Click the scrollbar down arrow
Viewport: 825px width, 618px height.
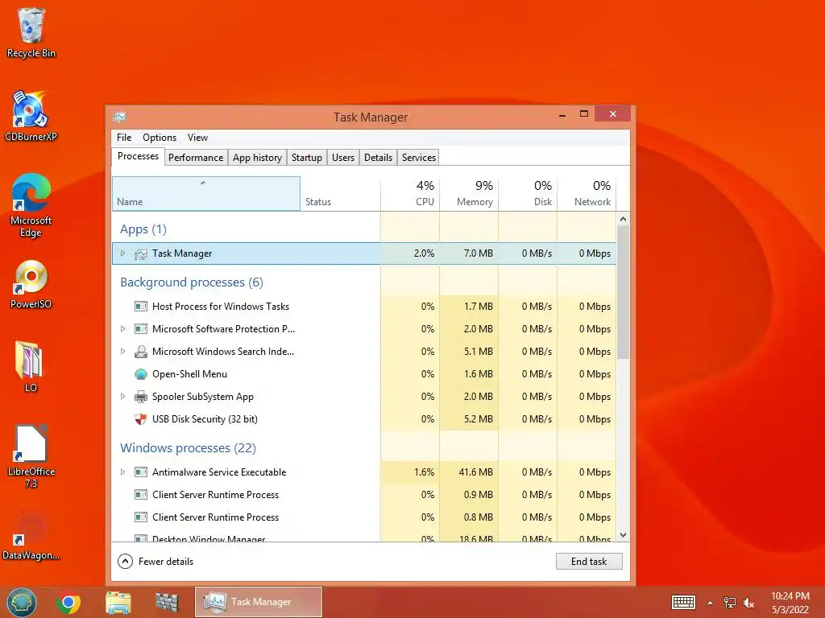(623, 535)
